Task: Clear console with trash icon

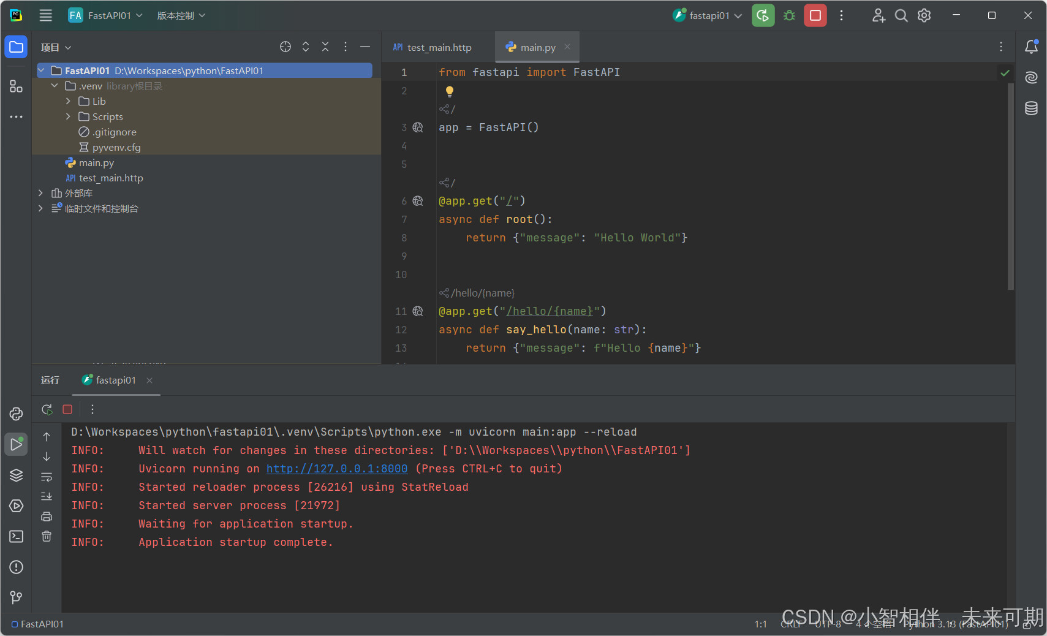Action: [47, 536]
